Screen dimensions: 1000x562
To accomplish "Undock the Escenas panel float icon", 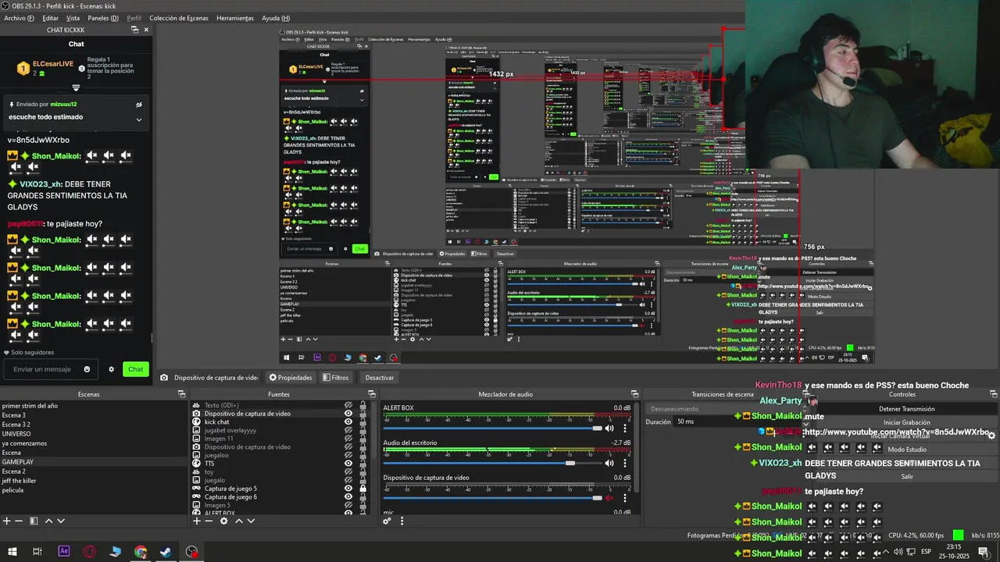I will click(x=183, y=394).
